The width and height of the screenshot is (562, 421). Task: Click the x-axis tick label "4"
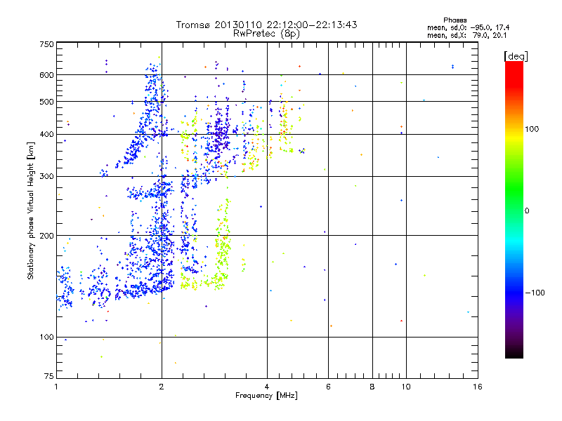coord(267,387)
